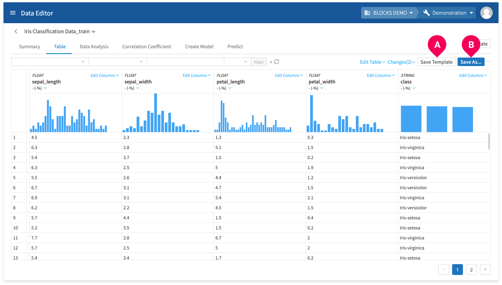Image resolution: width=502 pixels, height=285 pixels.
Task: Click the sepal_width histogram chart
Action: (x=161, y=112)
